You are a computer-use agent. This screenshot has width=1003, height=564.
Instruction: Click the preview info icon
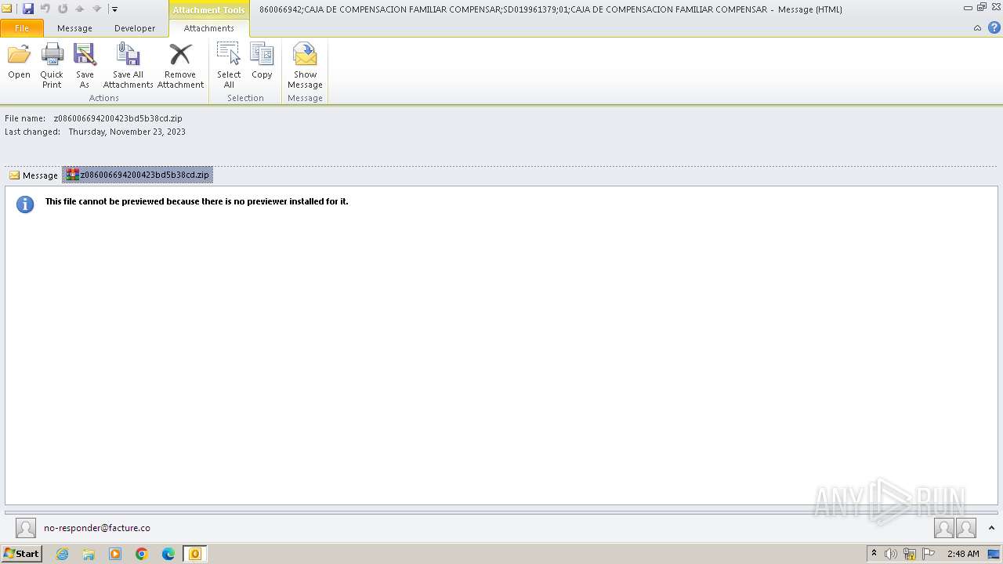(x=25, y=204)
